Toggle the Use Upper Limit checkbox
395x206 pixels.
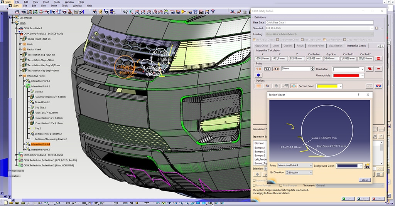(x=302, y=40)
